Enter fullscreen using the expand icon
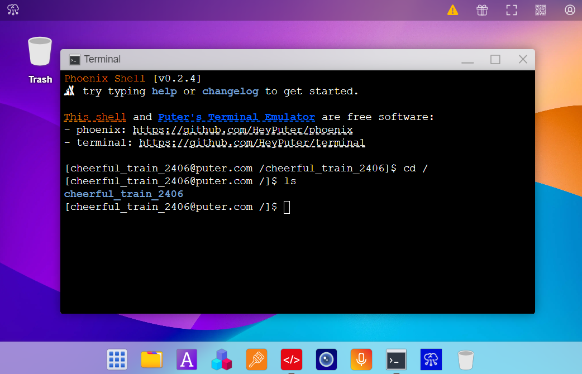This screenshot has height=374, width=582. pyautogui.click(x=511, y=10)
